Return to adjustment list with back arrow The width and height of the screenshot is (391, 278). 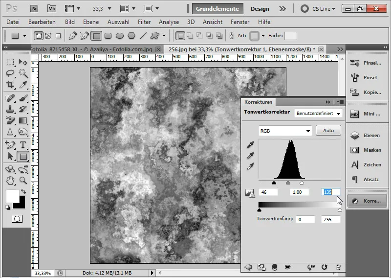(248, 267)
